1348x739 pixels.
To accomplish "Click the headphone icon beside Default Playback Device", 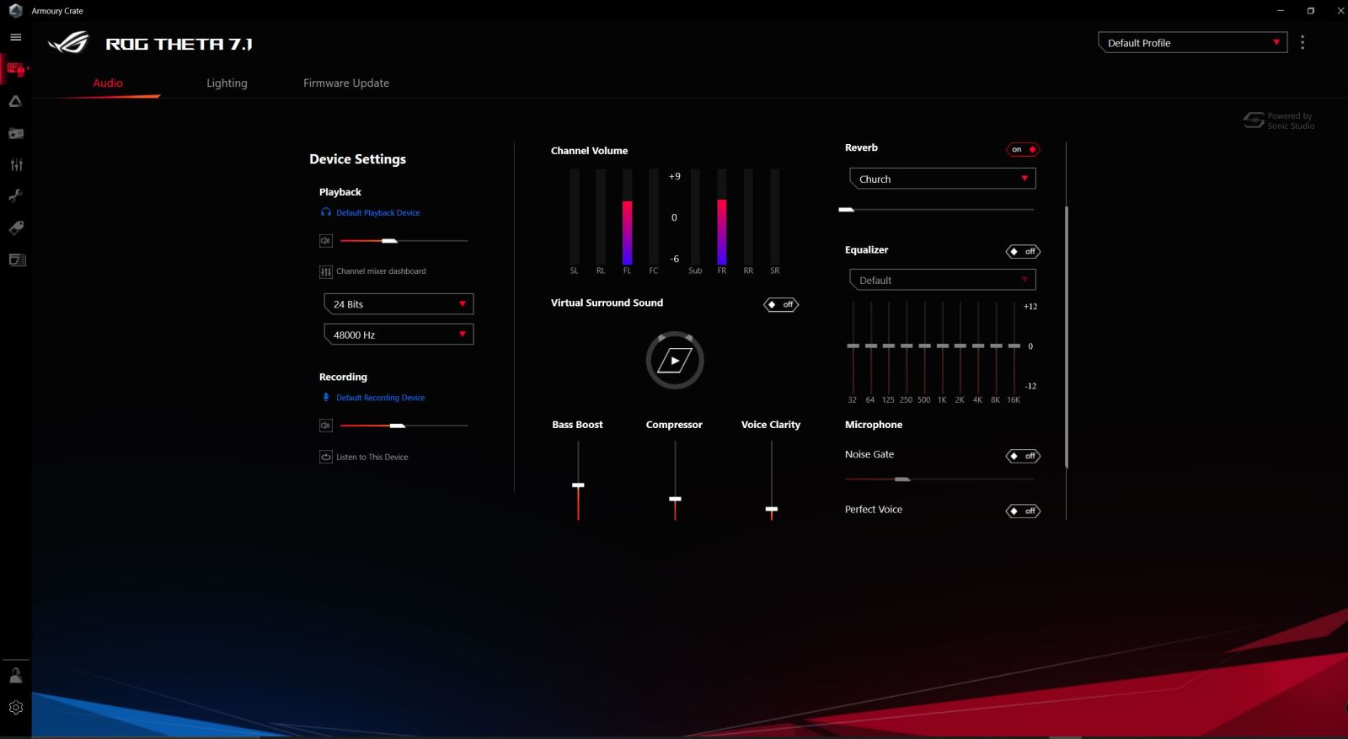I will click(x=326, y=212).
